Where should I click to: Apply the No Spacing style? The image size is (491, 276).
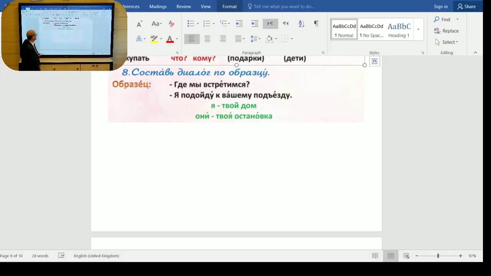[x=371, y=30]
